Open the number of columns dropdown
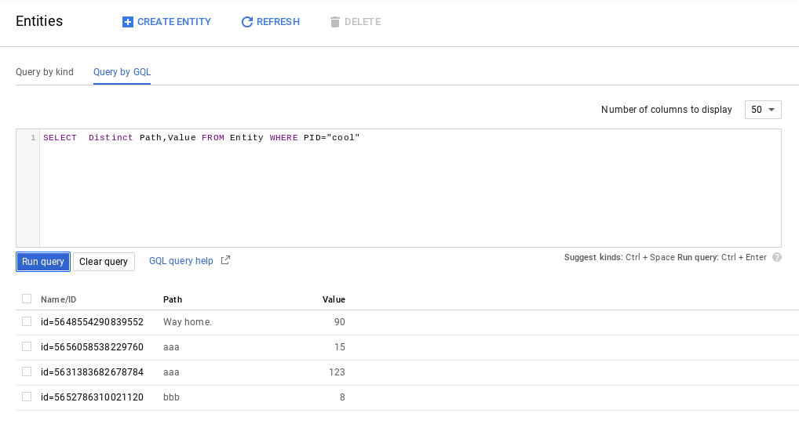This screenshot has height=424, width=799. (x=762, y=110)
